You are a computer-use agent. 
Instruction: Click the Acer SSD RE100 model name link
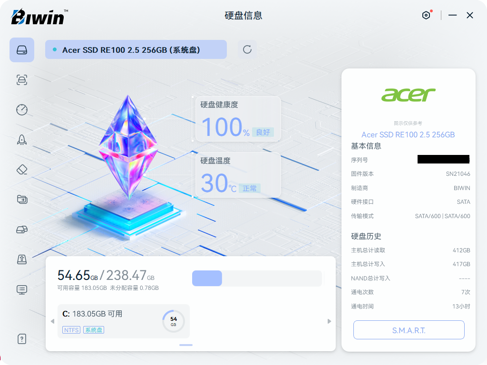(x=408, y=134)
